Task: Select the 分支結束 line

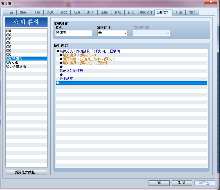Action: pyautogui.click(x=131, y=79)
